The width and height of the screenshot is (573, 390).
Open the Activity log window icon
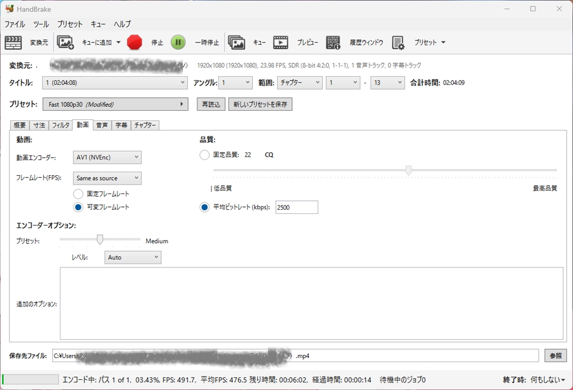334,43
